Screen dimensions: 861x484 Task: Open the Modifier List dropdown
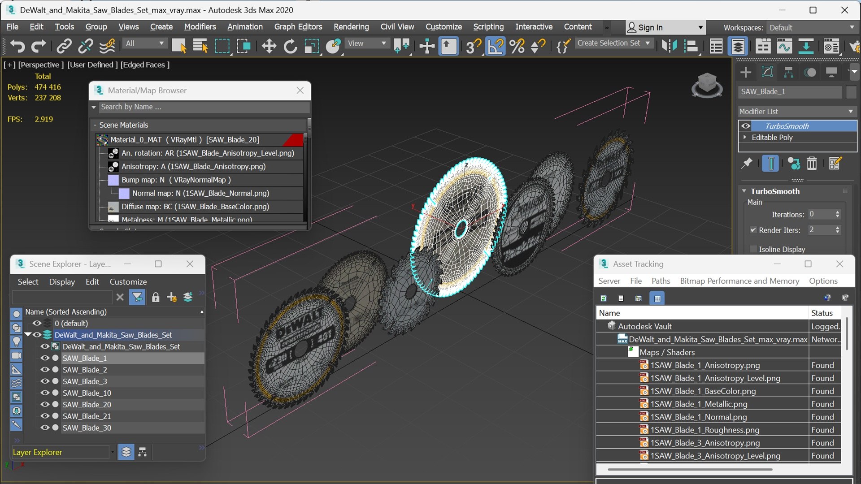pyautogui.click(x=797, y=111)
